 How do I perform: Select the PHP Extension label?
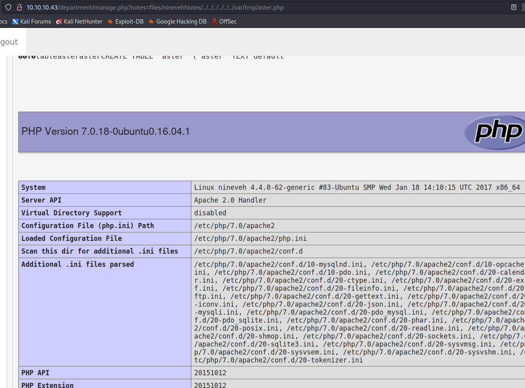coord(47,385)
